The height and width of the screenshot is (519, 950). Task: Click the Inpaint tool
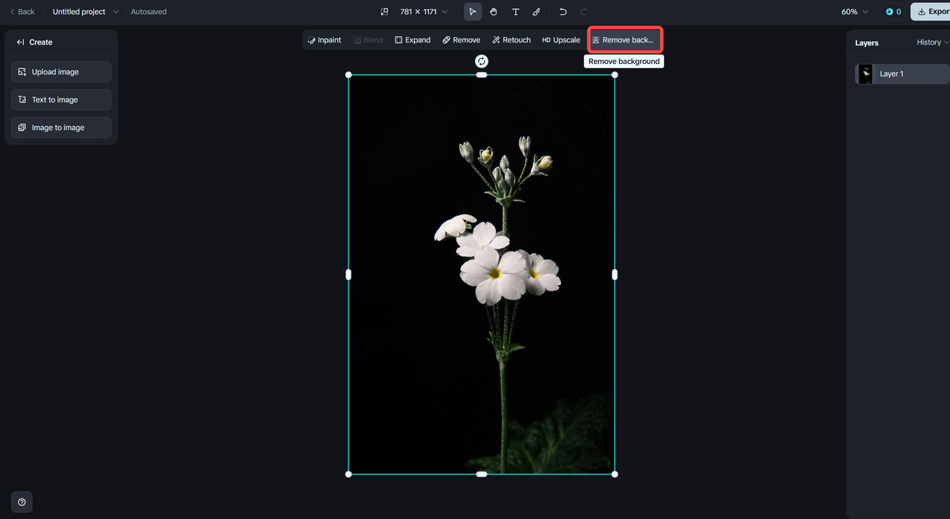pos(324,40)
